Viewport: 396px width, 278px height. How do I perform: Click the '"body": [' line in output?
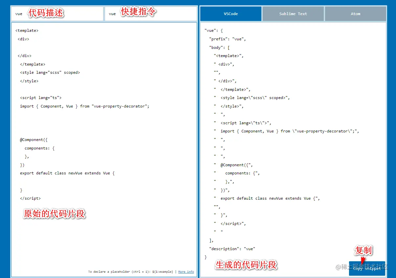(219, 48)
